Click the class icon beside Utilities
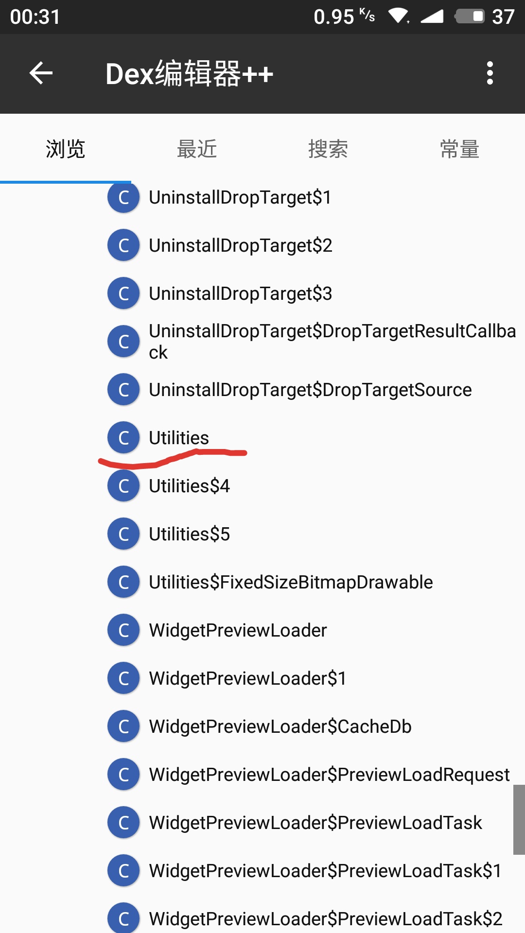The height and width of the screenshot is (933, 525). pyautogui.click(x=123, y=437)
